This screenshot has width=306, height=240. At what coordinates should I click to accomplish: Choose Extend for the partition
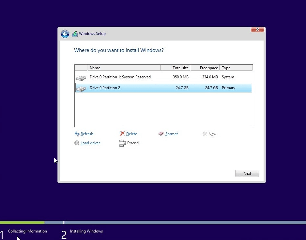pos(133,143)
